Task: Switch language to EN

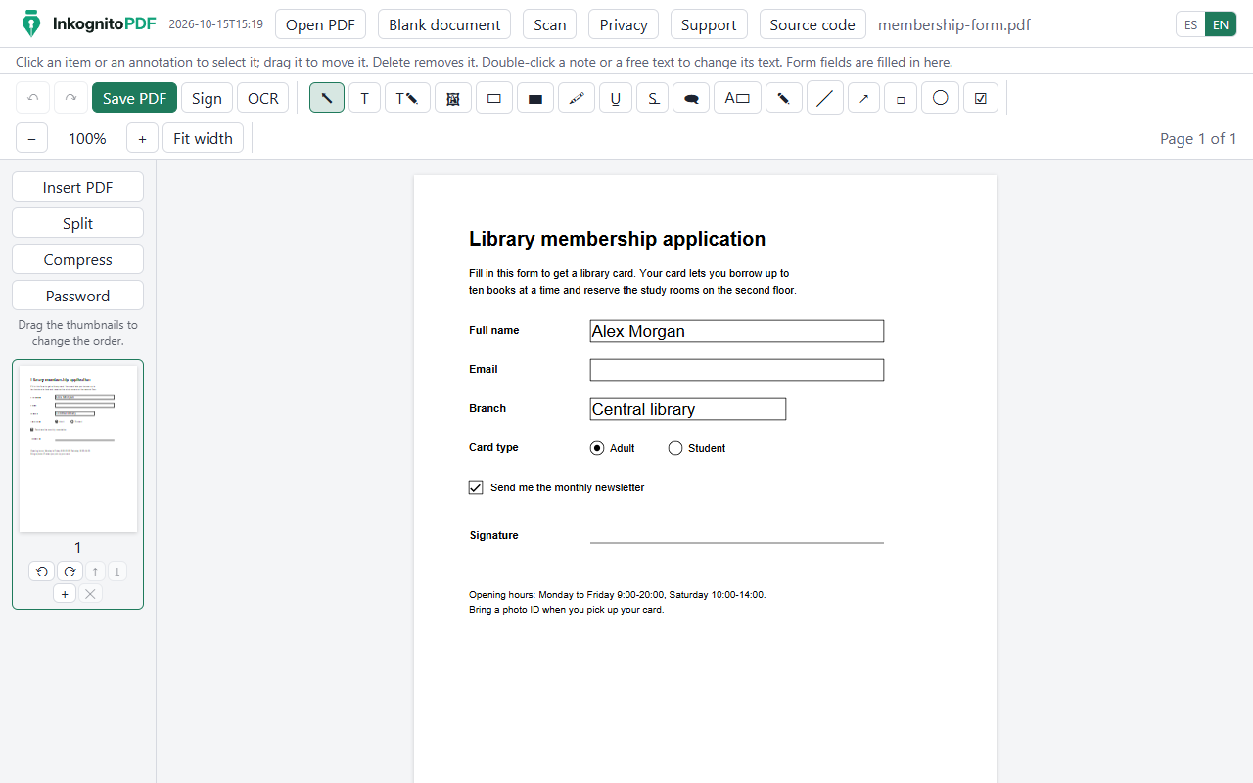Action: click(x=1221, y=24)
